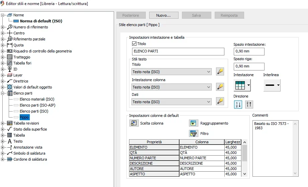
Task: Click the Testo letter A icon
Action: tap(10, 141)
